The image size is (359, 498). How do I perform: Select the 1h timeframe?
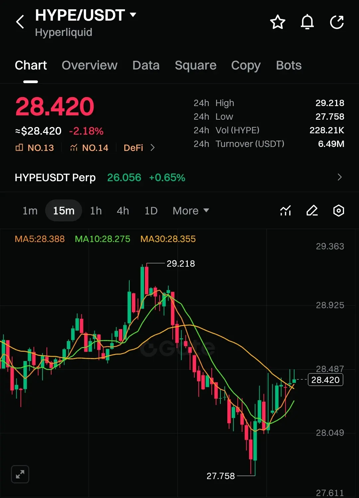[x=96, y=211]
